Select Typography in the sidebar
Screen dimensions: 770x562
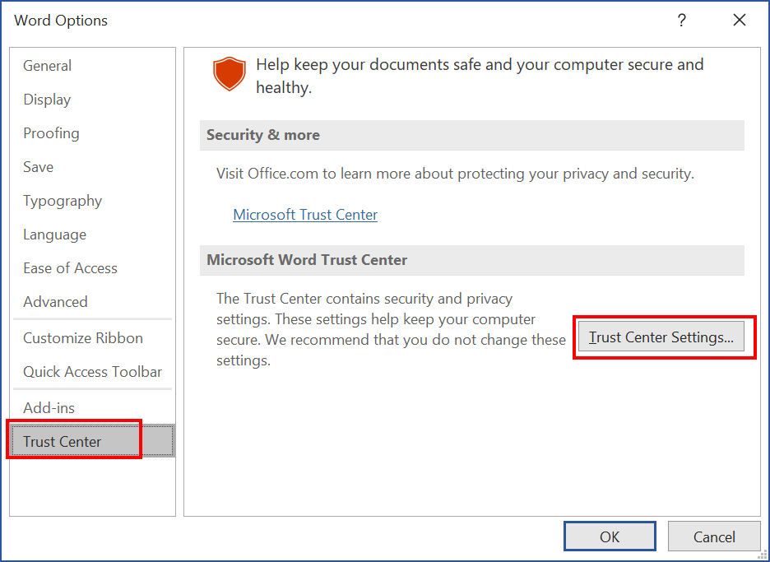point(92,201)
